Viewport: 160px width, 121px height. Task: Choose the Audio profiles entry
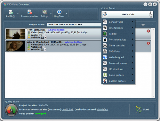[118, 75]
